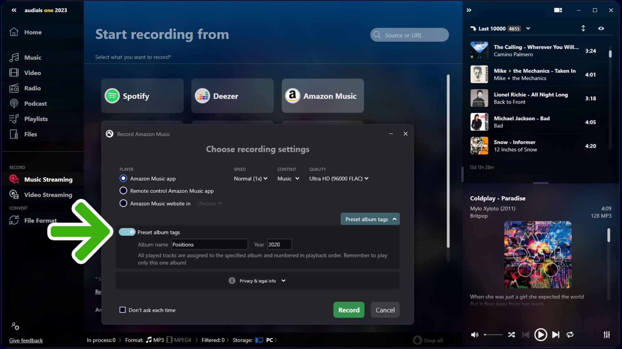
Task: Open the equalizer sliders icon
Action: pos(607,335)
